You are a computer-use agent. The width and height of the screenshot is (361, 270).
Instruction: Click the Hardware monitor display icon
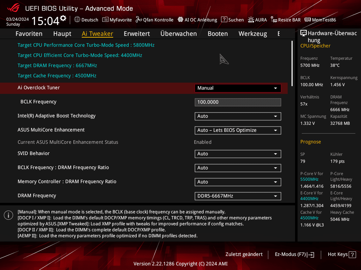[x=304, y=33]
